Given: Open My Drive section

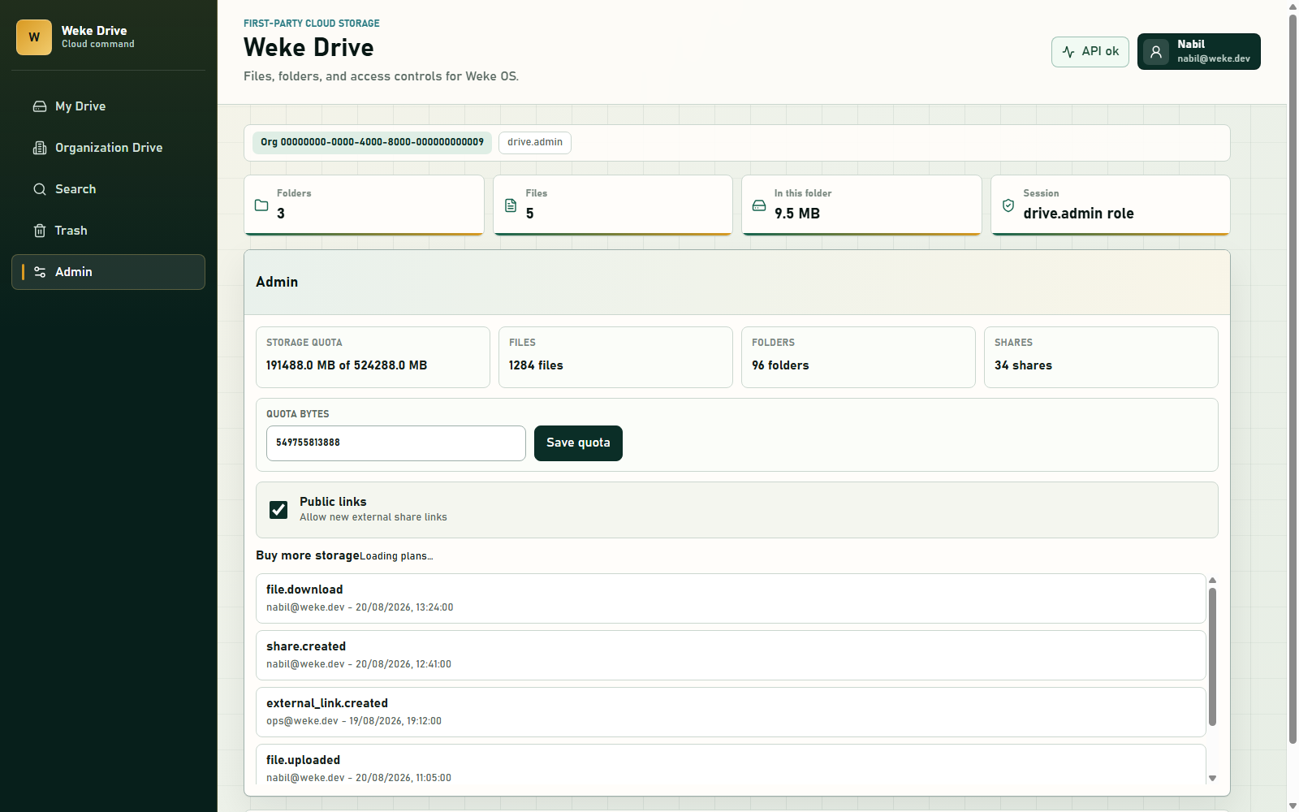Looking at the screenshot, I should point(108,106).
